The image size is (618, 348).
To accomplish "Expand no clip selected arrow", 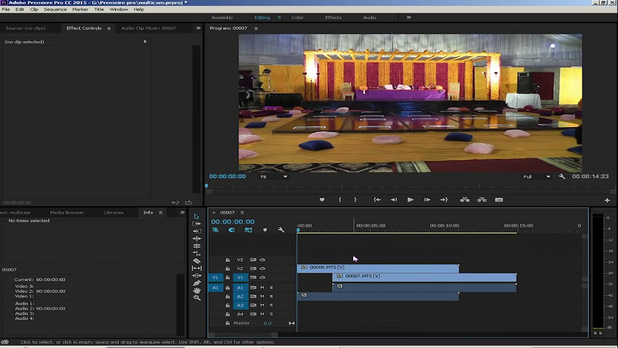I will point(145,42).
